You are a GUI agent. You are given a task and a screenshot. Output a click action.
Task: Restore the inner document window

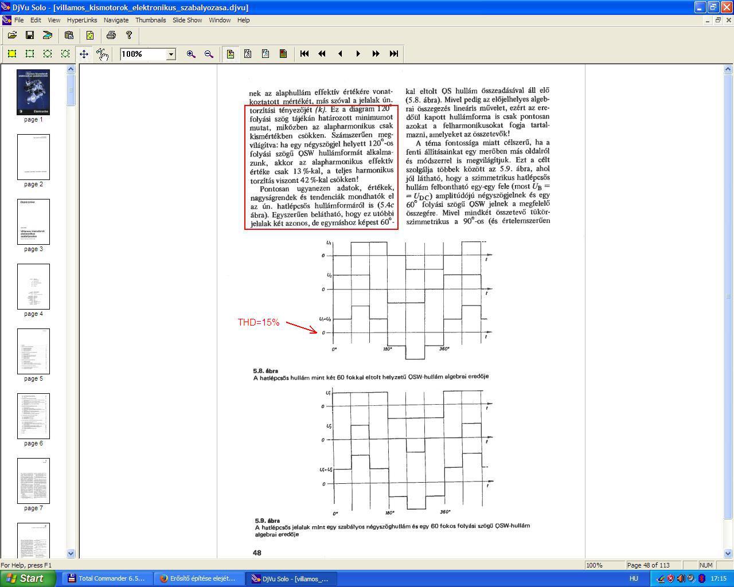coord(717,20)
